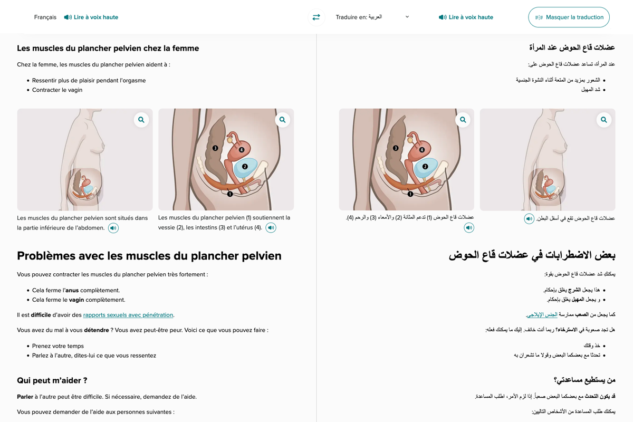Image resolution: width=633 pixels, height=422 pixels.
Task: Magnify the French numbered pelvic organs diagram
Action: coord(282,120)
